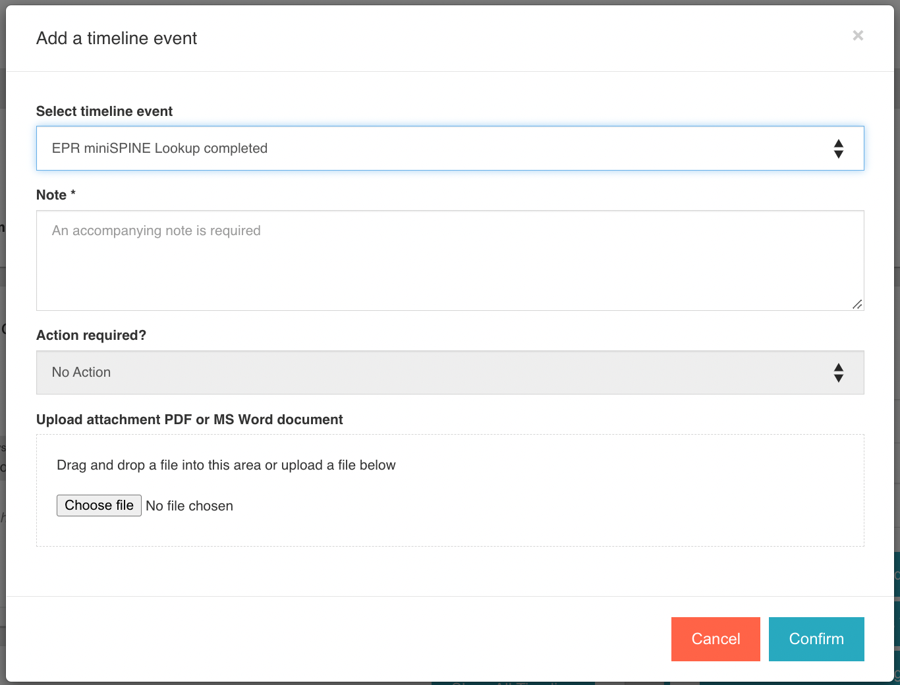Click the Add a timeline event title
The height and width of the screenshot is (685, 900).
(x=117, y=38)
